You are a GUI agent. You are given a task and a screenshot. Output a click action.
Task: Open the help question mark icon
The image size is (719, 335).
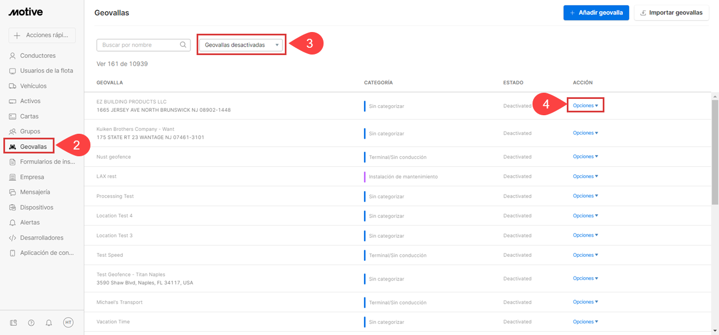point(31,323)
